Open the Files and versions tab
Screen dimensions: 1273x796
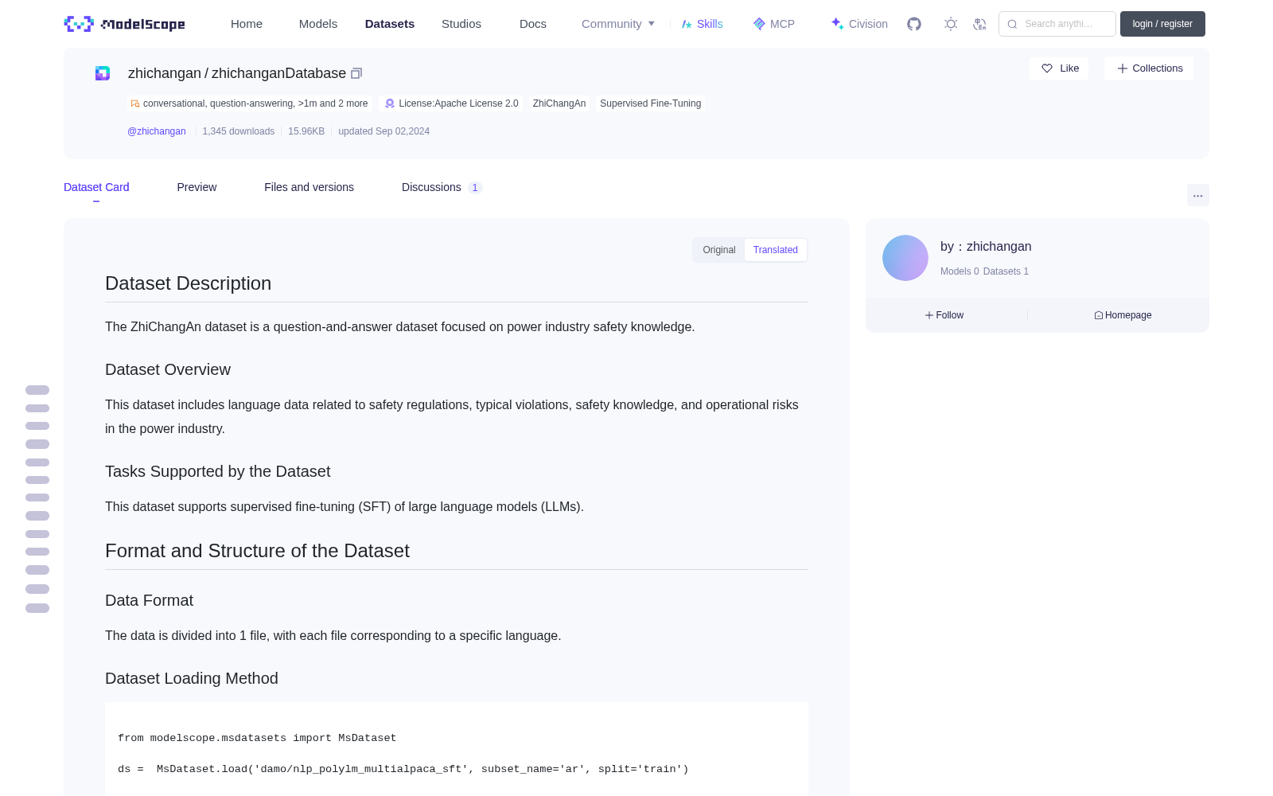click(x=309, y=187)
